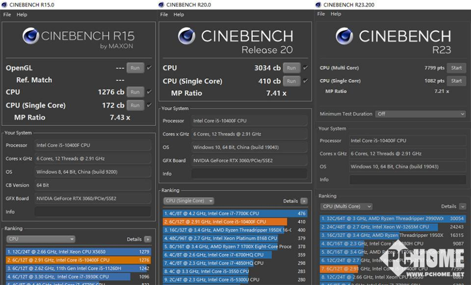The width and height of the screenshot is (471, 285).
Task: Click the Info input field in R15
Action: pos(93,212)
